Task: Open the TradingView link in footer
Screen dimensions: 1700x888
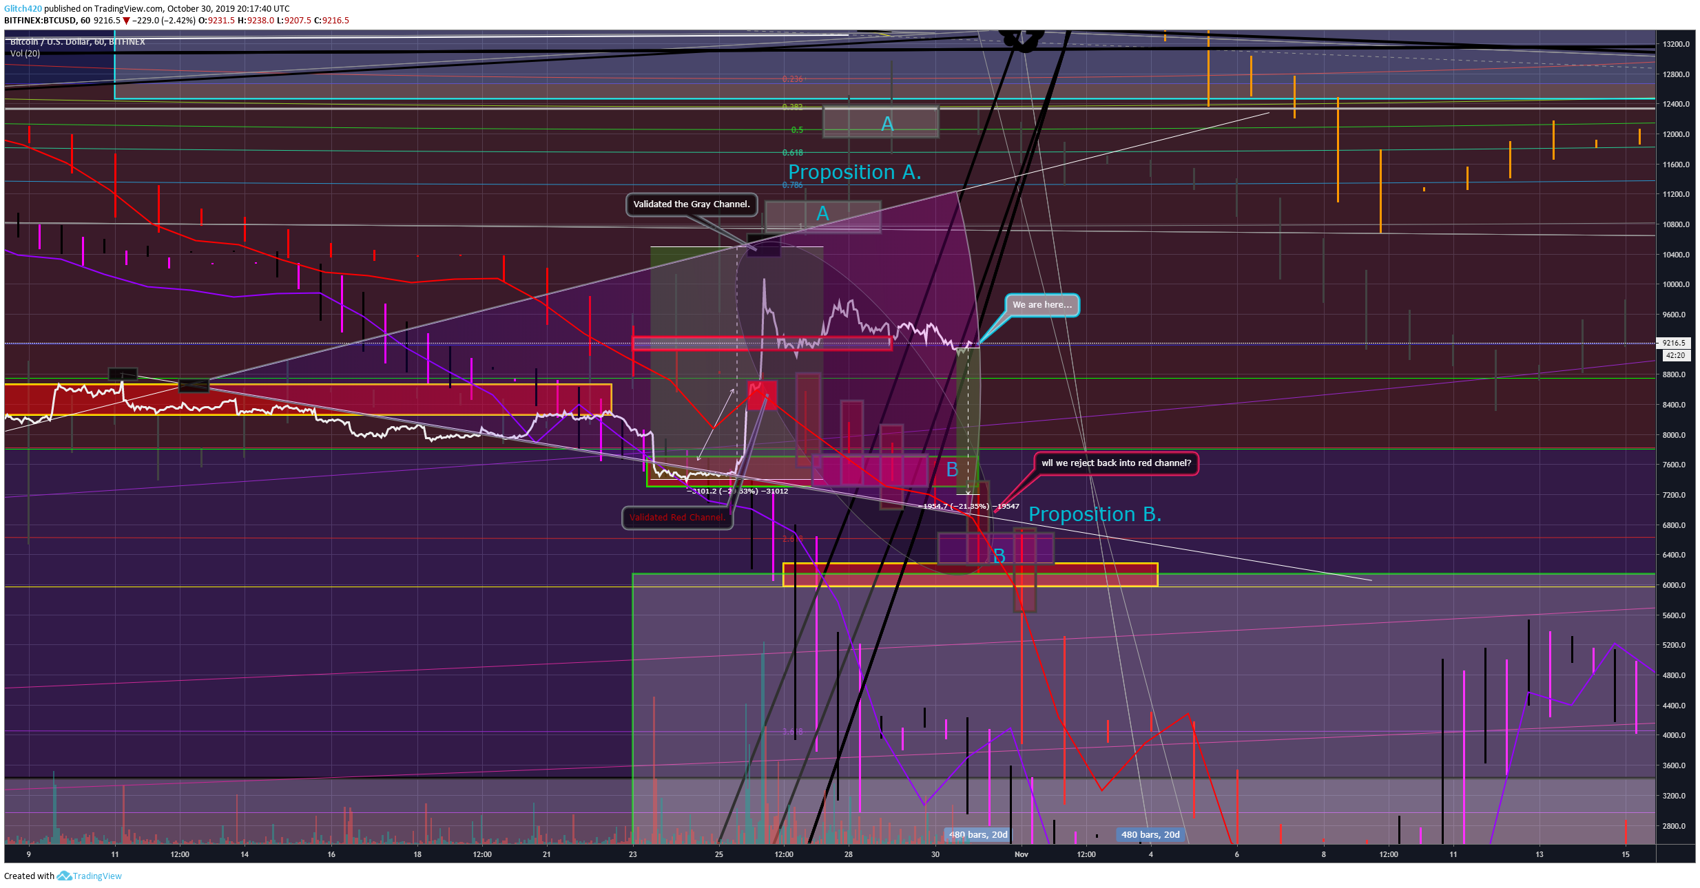Action: pyautogui.click(x=97, y=876)
